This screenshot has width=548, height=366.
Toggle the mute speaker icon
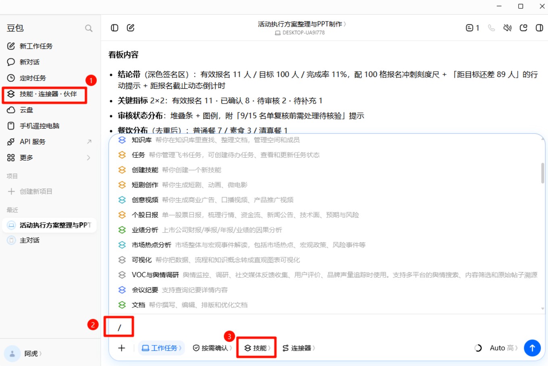507,28
